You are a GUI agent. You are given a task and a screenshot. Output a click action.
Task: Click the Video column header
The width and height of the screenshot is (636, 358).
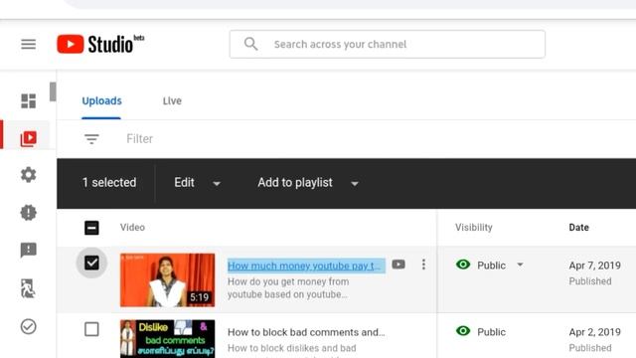[132, 228]
